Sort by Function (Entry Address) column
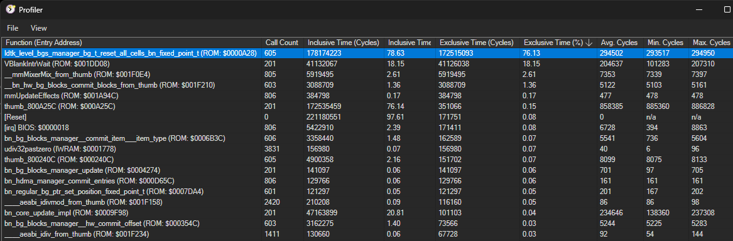The image size is (733, 241). (132, 43)
